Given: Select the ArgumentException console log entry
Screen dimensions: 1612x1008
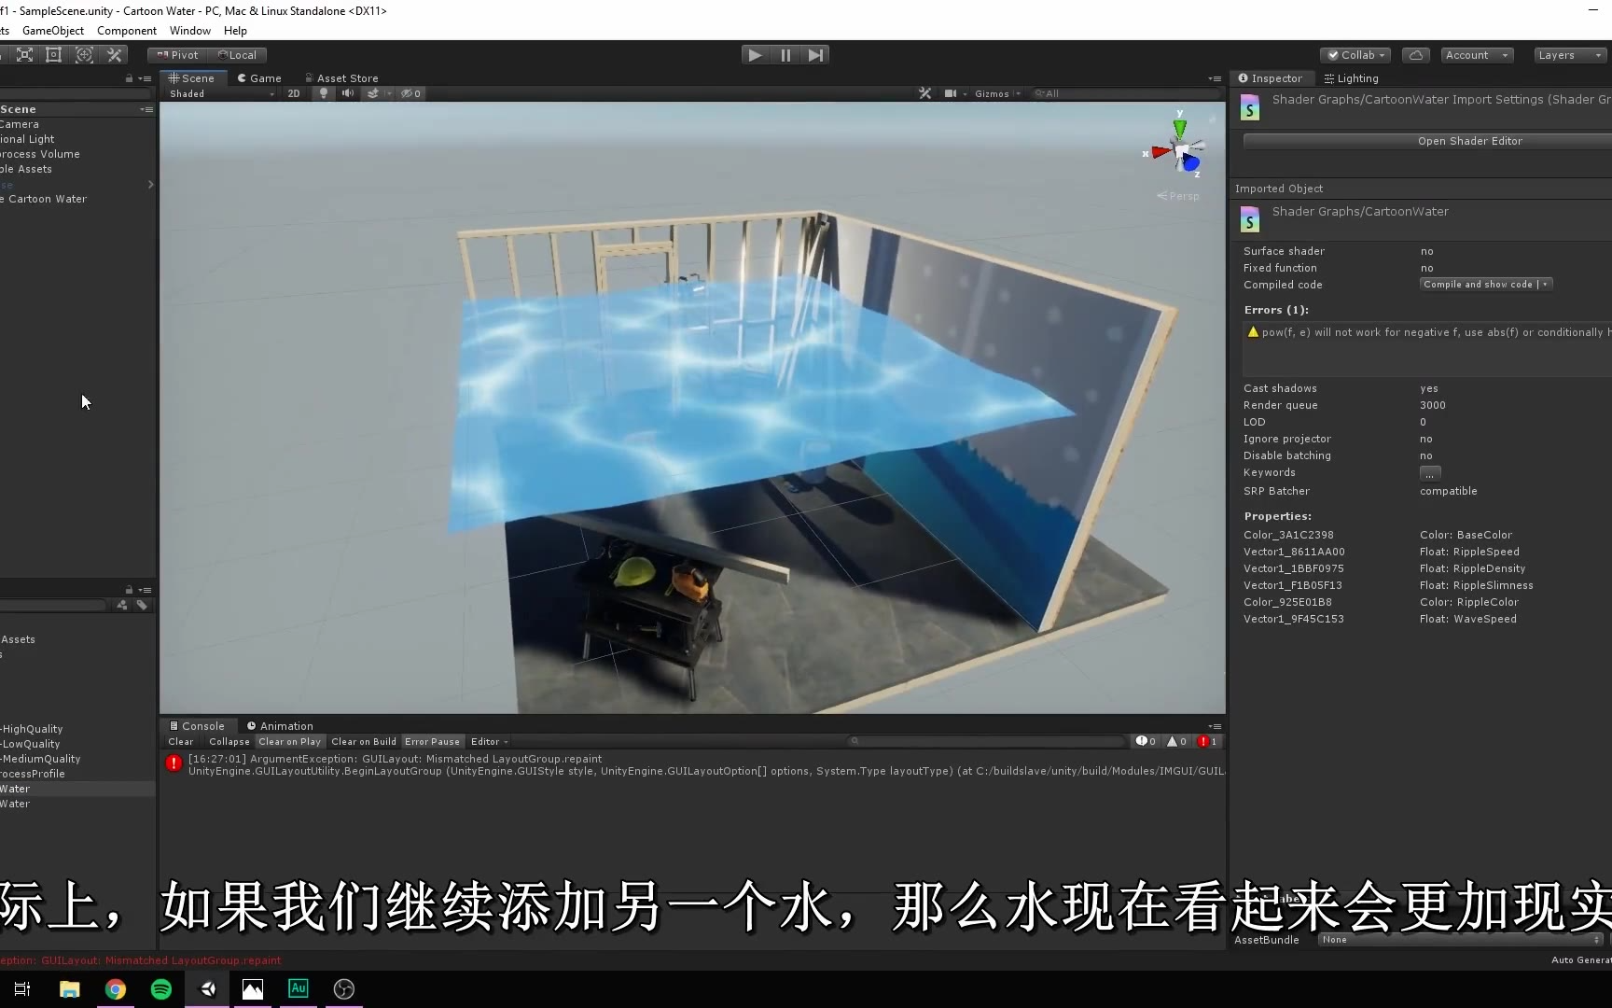Looking at the screenshot, I should (x=692, y=764).
